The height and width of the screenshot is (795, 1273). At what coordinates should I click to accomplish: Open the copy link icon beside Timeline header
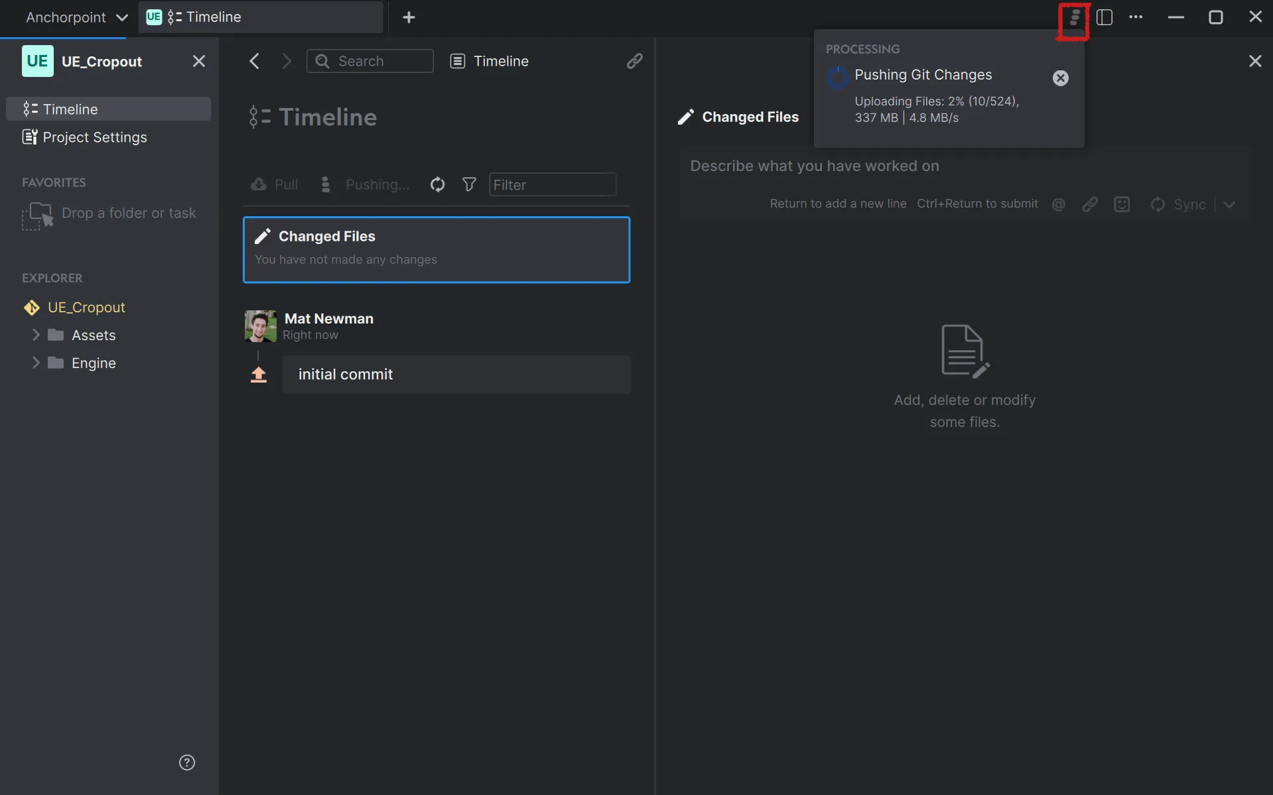635,61
